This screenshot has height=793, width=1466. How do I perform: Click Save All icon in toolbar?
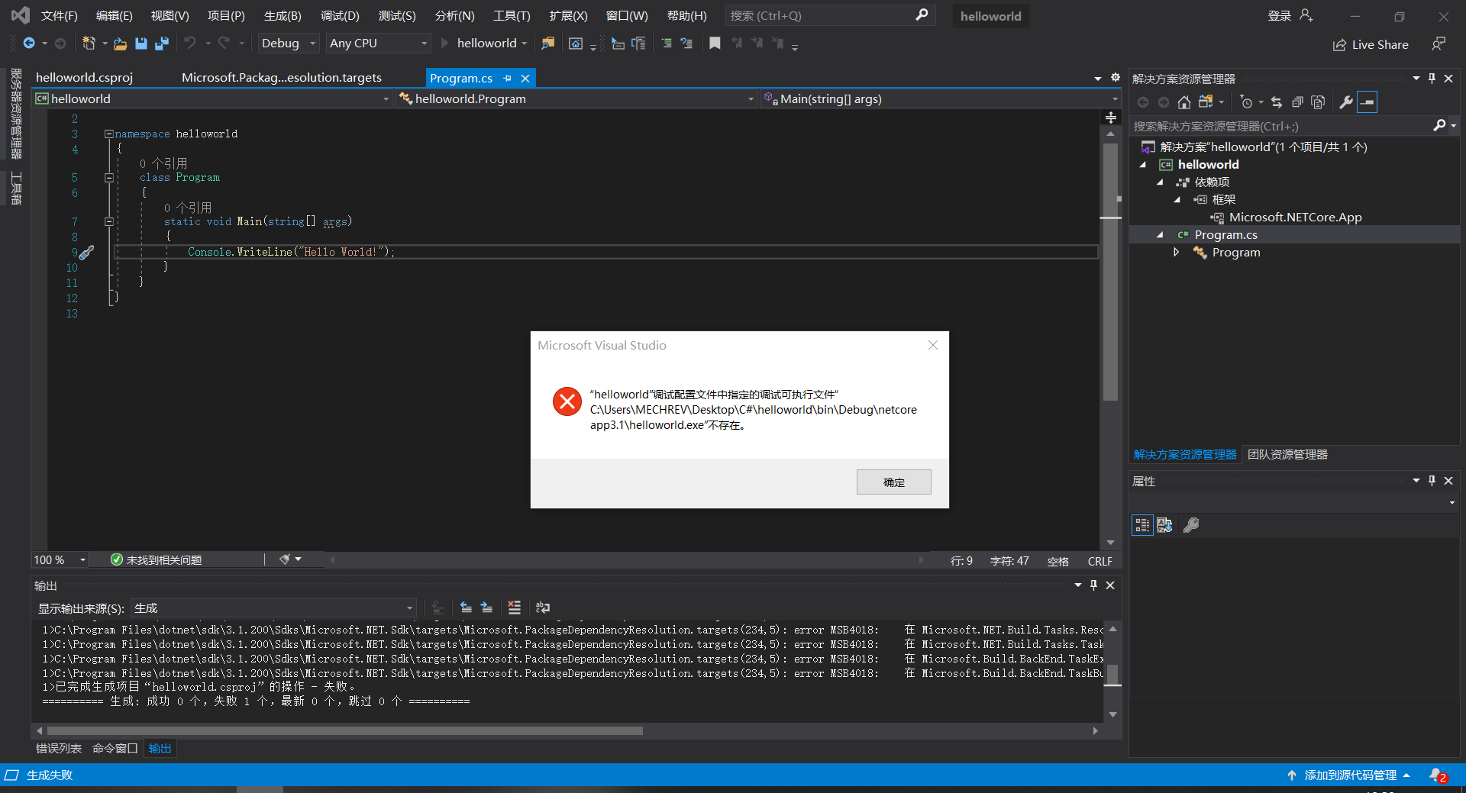pos(162,44)
